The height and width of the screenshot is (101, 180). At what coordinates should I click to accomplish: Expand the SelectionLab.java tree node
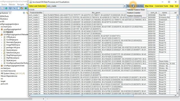click(2, 53)
